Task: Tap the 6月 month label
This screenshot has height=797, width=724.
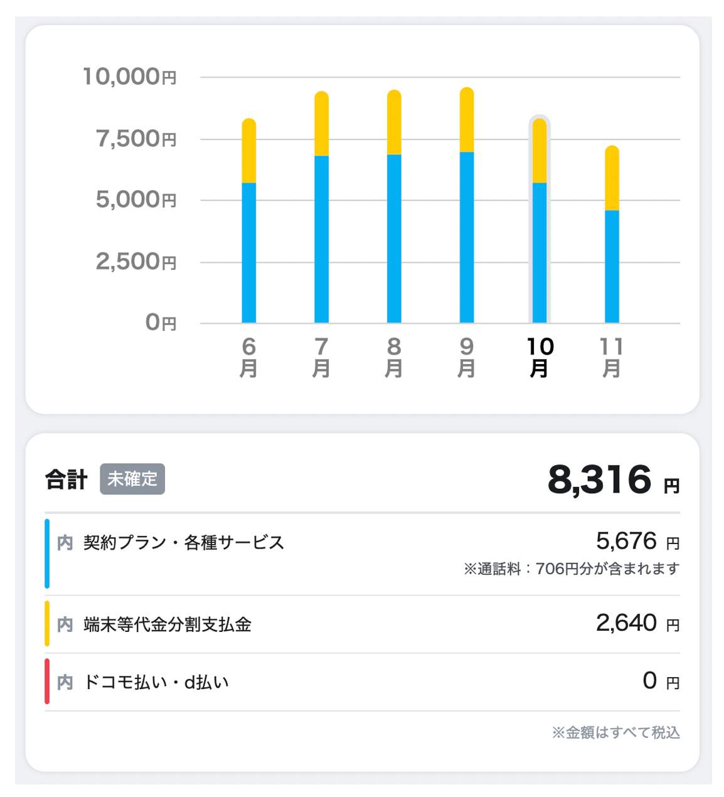Action: click(x=249, y=357)
